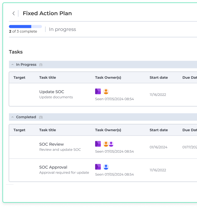Click the purple owner avatar for SOC Review
Viewport: 197px width, 210px height.
(111, 144)
